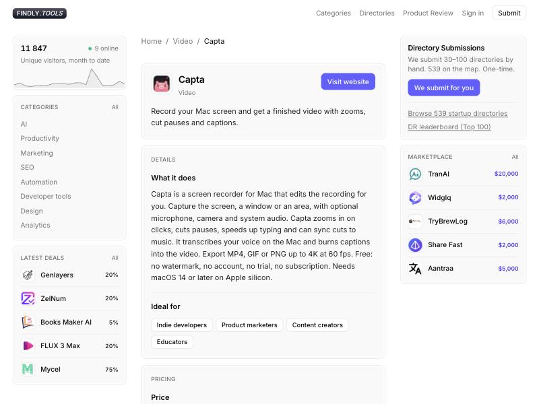Click the Books Maker AI icon
The height and width of the screenshot is (404, 539).
tap(28, 322)
